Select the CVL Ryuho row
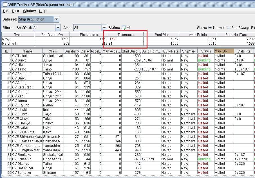The width and height of the screenshot is (255, 178). pos(128,105)
